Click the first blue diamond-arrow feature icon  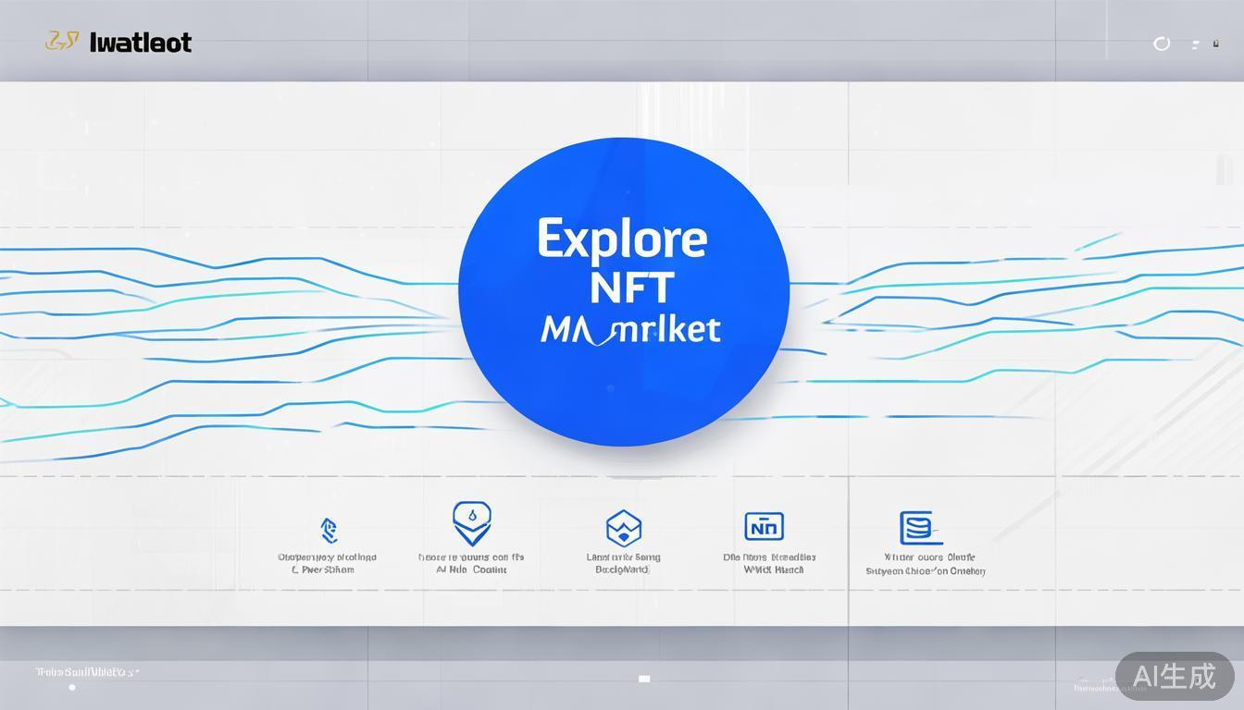point(328,530)
